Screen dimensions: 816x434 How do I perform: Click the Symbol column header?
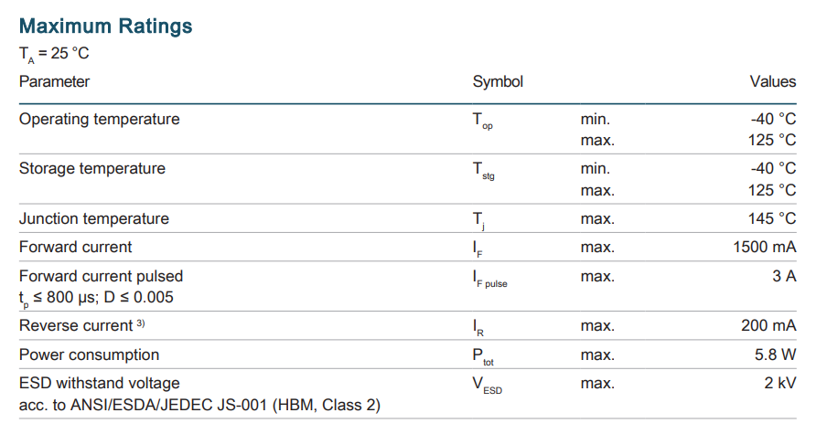pos(498,81)
